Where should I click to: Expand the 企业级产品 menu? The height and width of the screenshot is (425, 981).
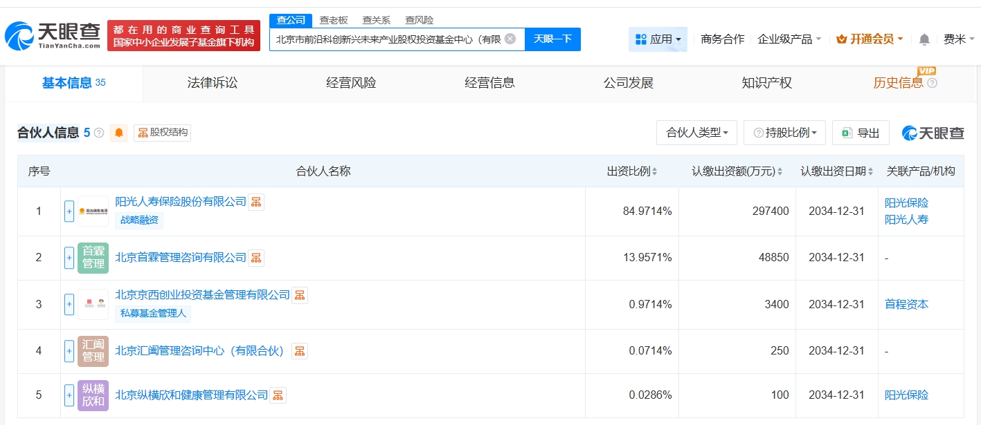tap(790, 39)
